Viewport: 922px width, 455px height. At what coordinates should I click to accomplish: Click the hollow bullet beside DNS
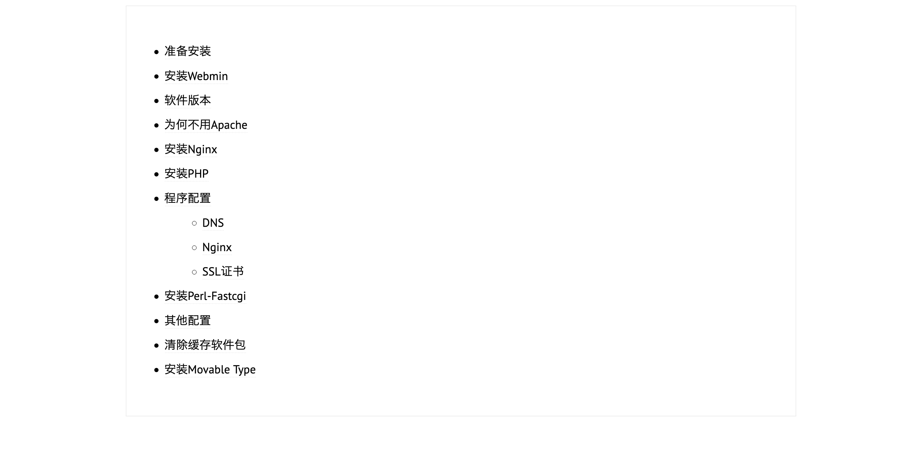(194, 223)
